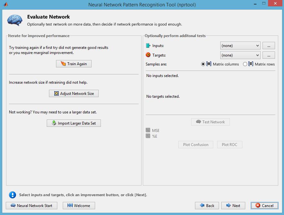Return to the Welcome page
284x215 pixels.
(x=79, y=206)
